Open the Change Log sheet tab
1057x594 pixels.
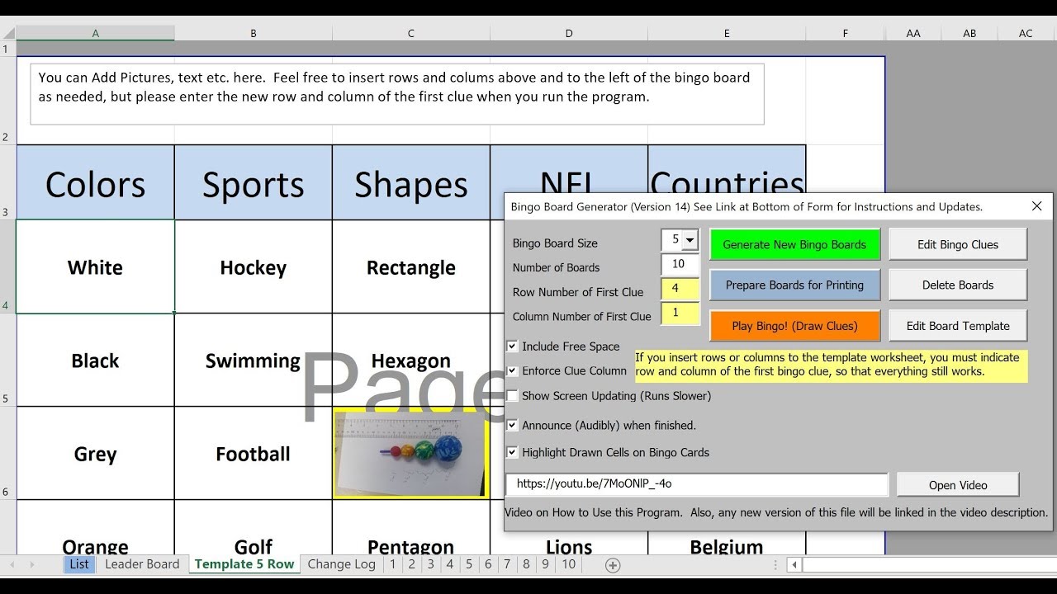(x=341, y=564)
